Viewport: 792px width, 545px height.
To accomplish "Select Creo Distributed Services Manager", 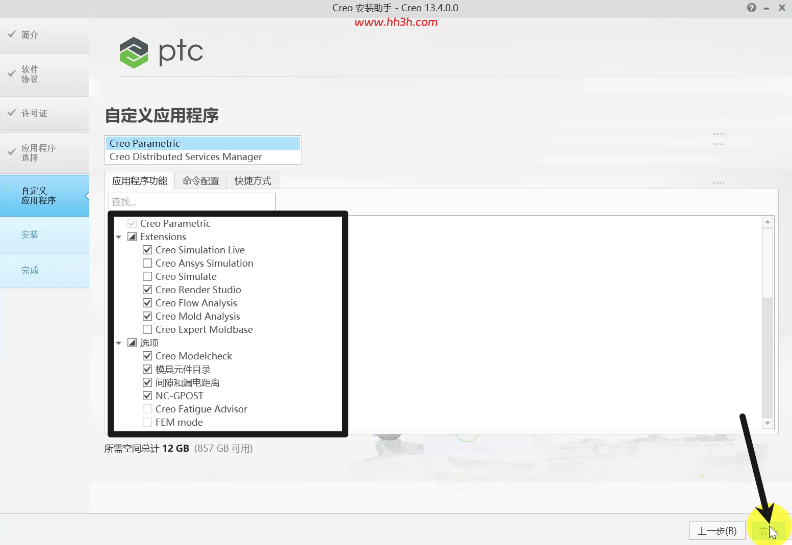I will click(203, 157).
